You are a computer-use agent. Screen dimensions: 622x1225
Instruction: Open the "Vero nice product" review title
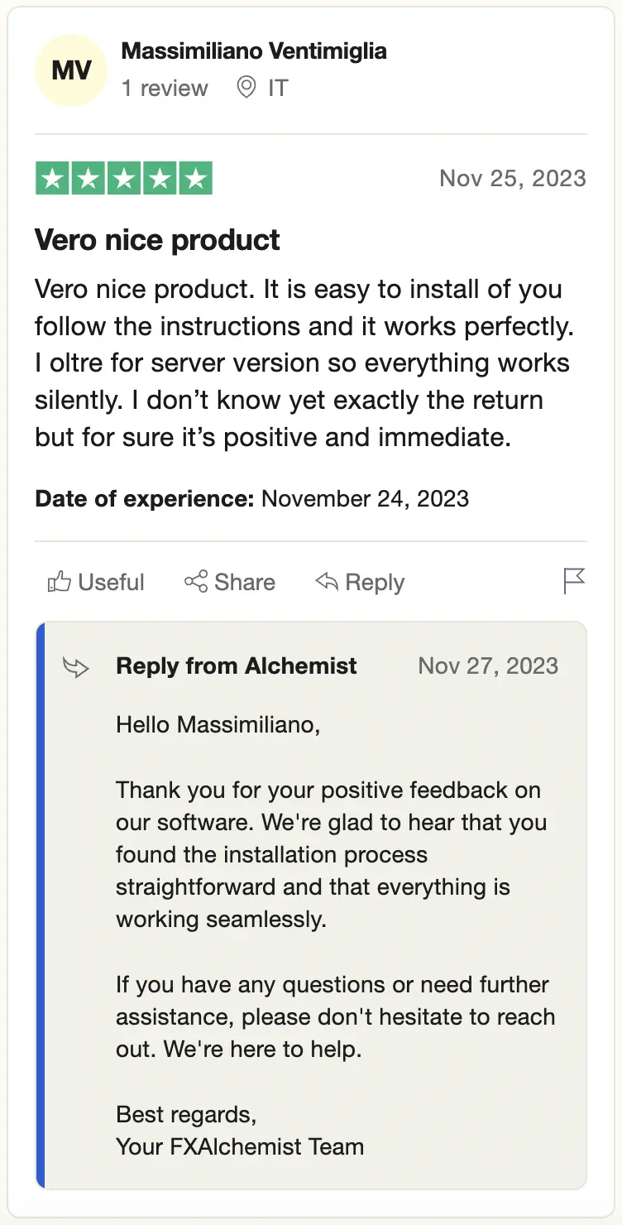(157, 240)
